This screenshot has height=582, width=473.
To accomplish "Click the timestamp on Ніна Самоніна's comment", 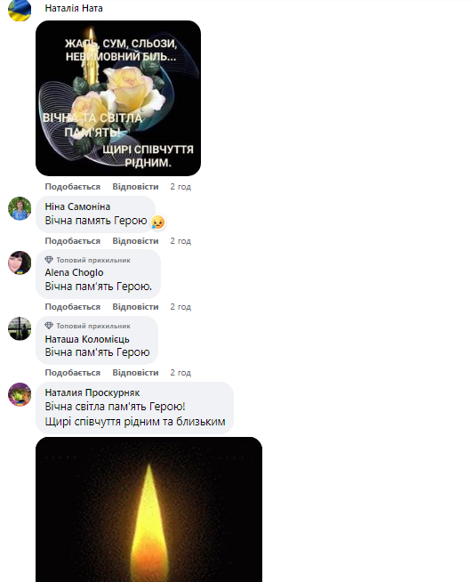I will (180, 241).
